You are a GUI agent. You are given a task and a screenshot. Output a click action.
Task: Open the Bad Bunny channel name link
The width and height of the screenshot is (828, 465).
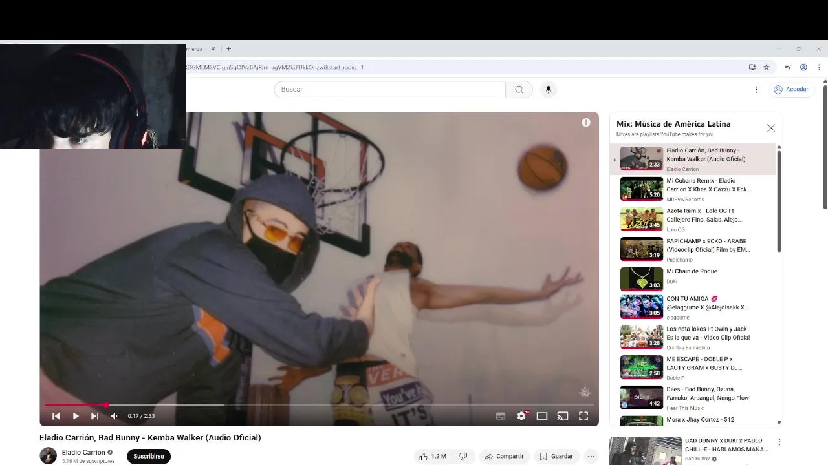coord(697,459)
